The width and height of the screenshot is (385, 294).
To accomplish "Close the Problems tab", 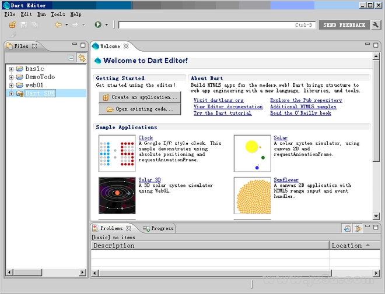I will tap(129, 228).
